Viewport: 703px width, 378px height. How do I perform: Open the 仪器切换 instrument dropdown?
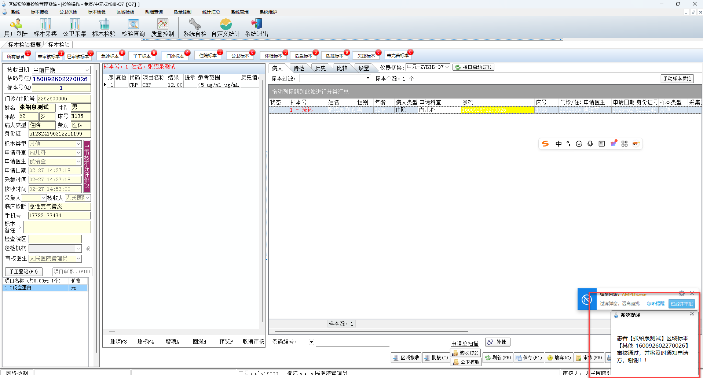(447, 67)
